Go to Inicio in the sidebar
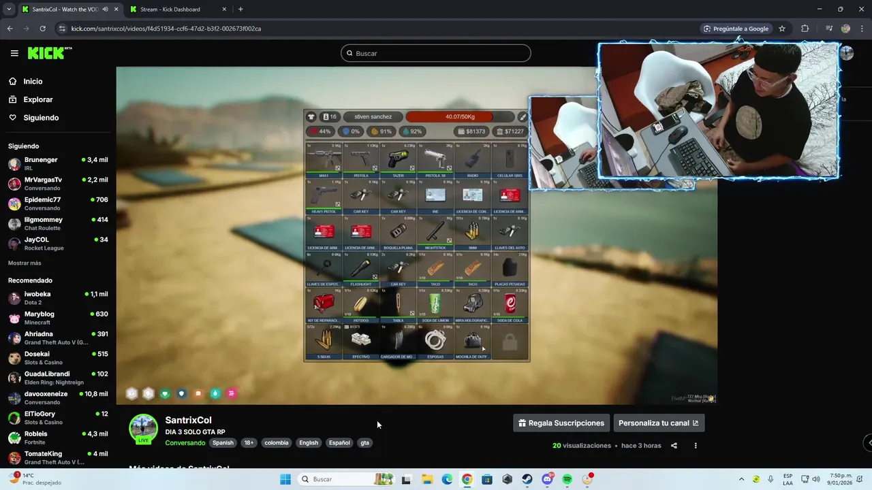 [33, 81]
